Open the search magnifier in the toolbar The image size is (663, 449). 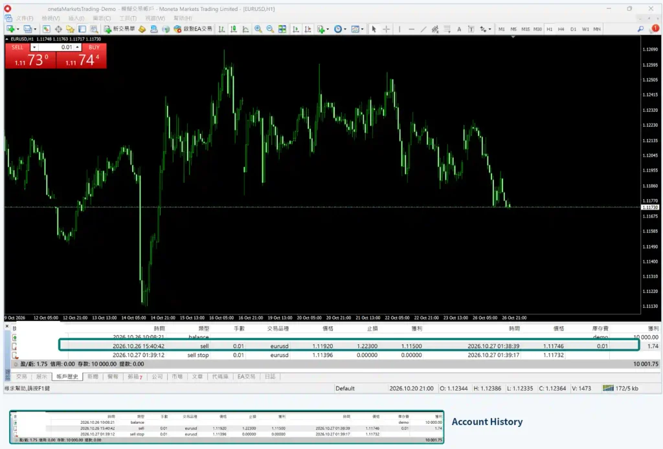click(640, 29)
